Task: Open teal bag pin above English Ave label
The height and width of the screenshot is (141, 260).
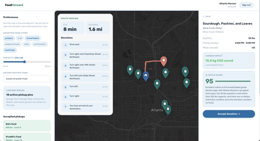Action: pos(157,84)
